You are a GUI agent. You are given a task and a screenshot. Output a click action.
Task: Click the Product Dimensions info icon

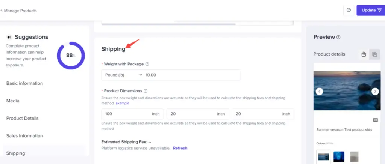146,91
